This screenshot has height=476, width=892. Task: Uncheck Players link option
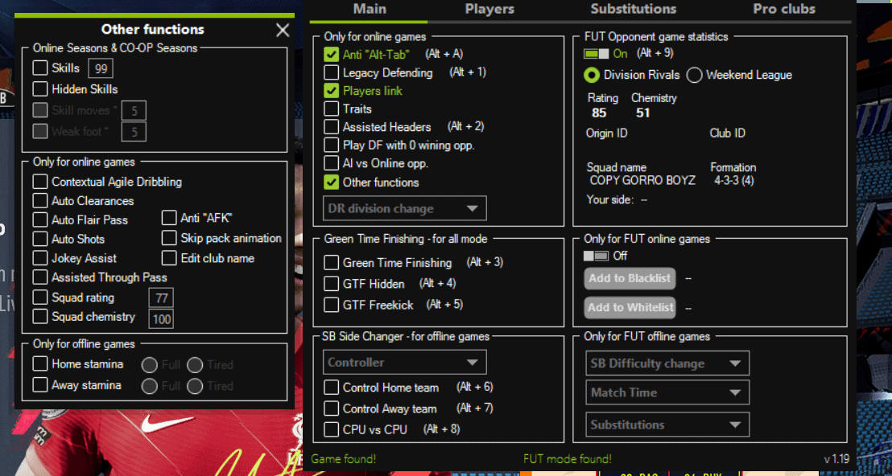click(331, 91)
